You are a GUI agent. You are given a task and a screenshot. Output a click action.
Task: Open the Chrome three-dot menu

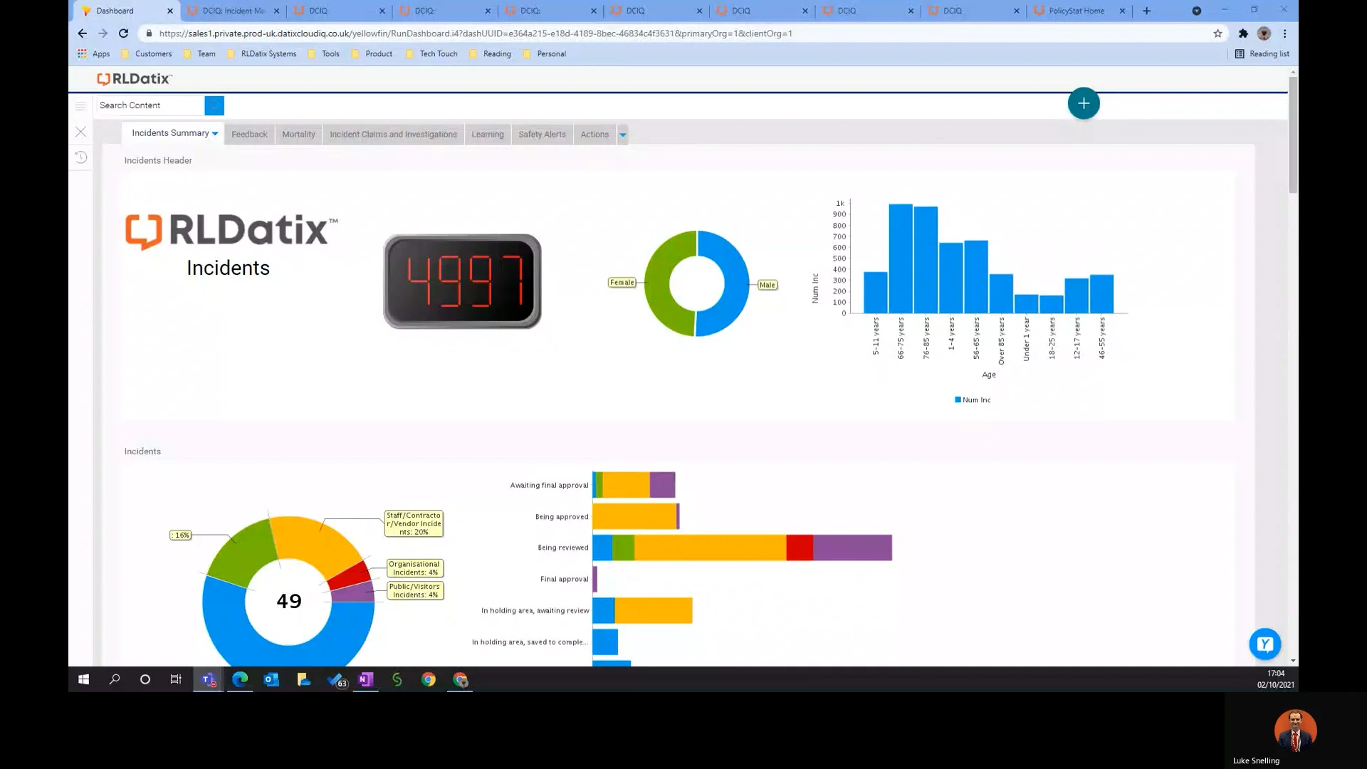coord(1285,33)
